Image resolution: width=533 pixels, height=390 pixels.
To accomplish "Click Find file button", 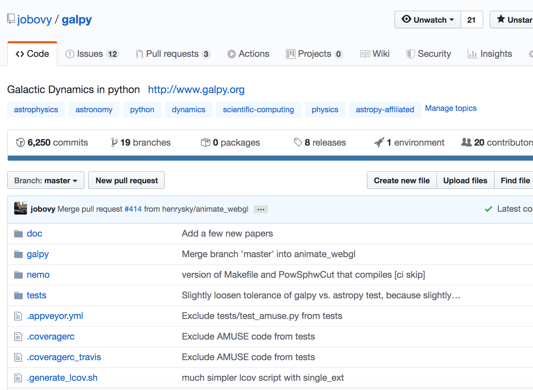I will pyautogui.click(x=514, y=180).
